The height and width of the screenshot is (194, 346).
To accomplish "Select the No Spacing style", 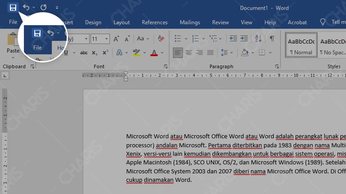I will [x=333, y=45].
